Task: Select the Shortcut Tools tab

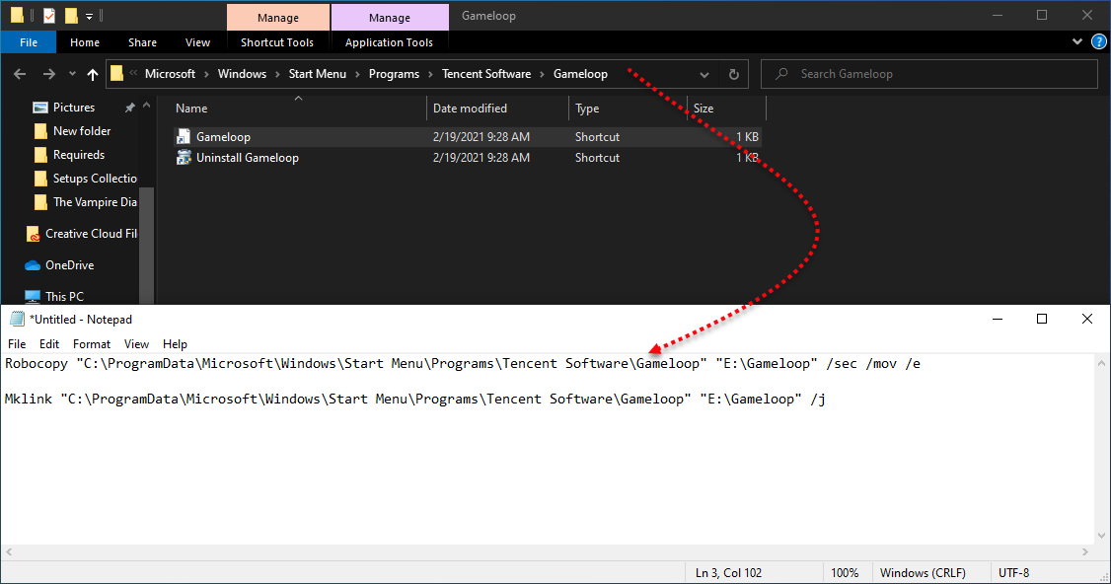Action: point(277,42)
